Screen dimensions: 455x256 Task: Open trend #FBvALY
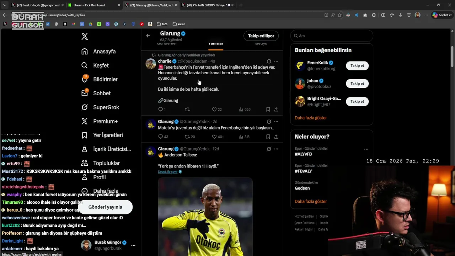[x=303, y=171]
